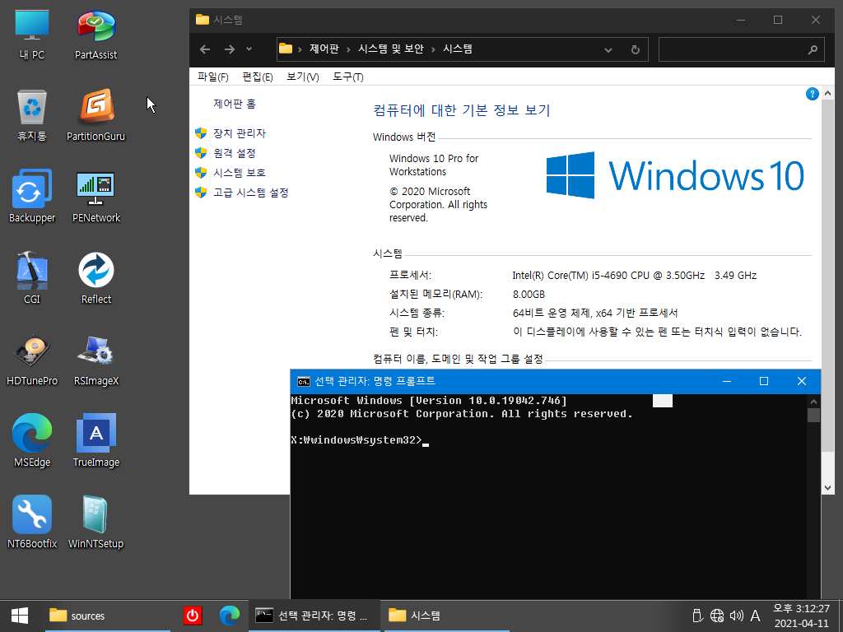Open 제어판 홈 link
The height and width of the screenshot is (632, 843).
235,104
